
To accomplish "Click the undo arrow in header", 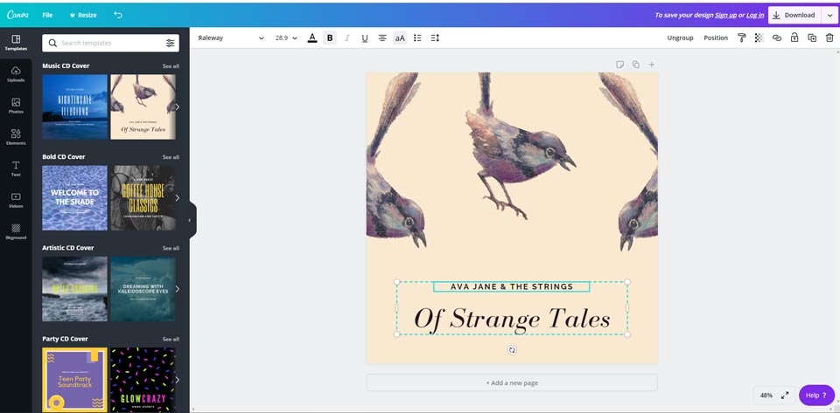I will point(118,15).
